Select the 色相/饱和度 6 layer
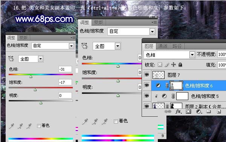This screenshot has width=226, height=142. pos(189,86)
